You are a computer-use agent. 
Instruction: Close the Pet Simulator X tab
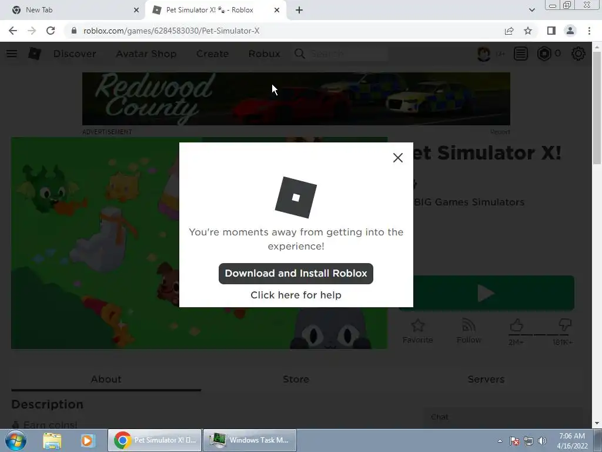[277, 10]
